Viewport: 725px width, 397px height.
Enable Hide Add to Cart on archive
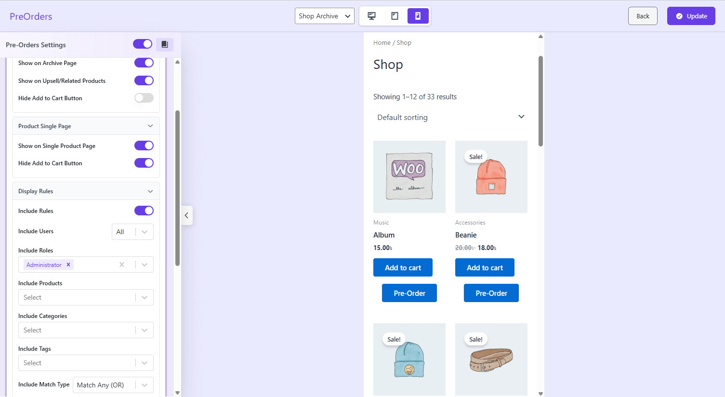pos(144,98)
